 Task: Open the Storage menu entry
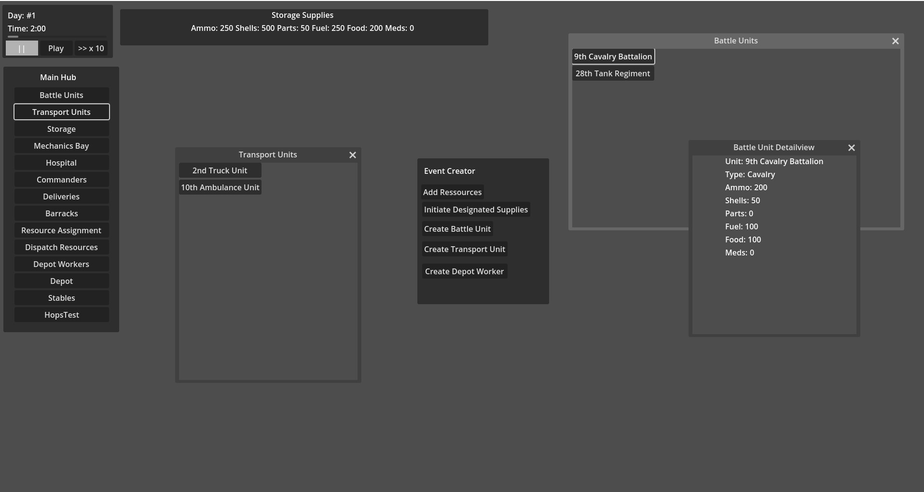coord(61,129)
